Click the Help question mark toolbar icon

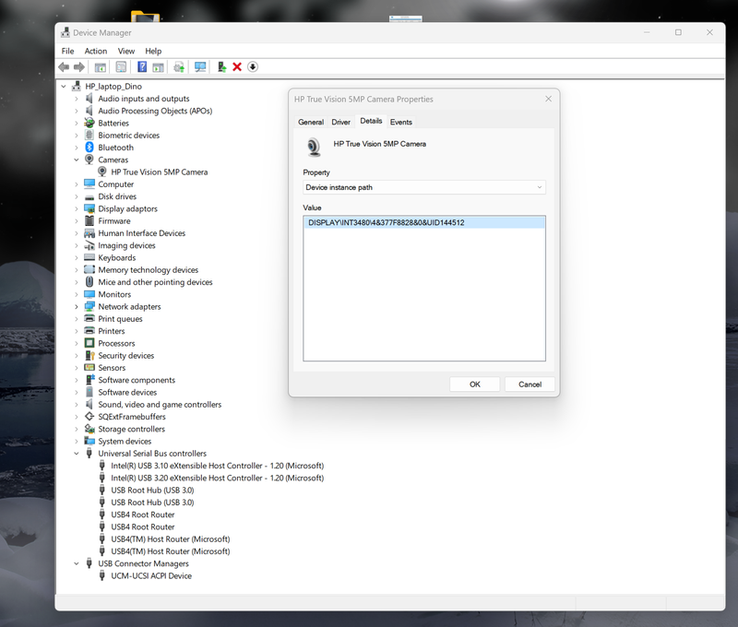click(142, 67)
